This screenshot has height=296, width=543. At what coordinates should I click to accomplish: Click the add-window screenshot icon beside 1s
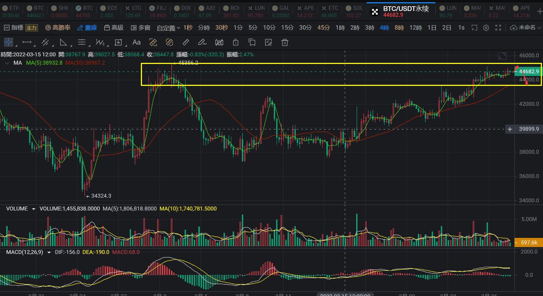pos(474,28)
